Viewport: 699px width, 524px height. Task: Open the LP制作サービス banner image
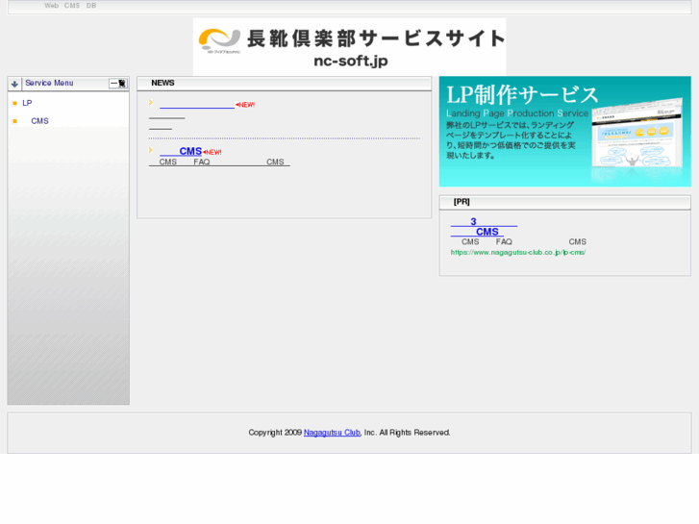click(x=564, y=132)
